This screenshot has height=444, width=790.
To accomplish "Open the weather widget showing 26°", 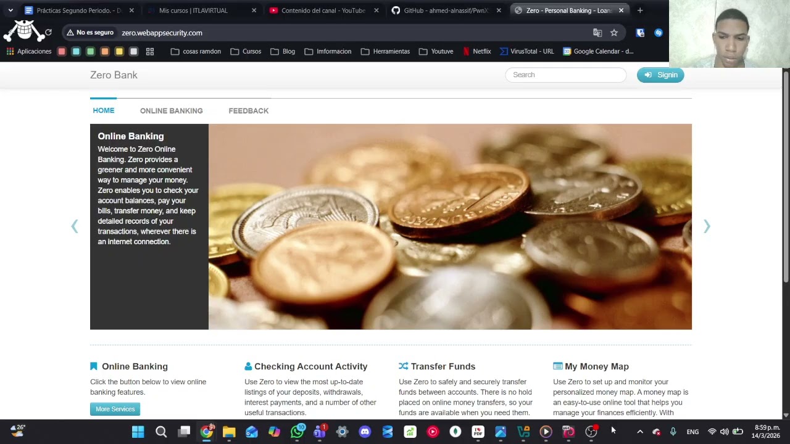I will click(x=18, y=430).
